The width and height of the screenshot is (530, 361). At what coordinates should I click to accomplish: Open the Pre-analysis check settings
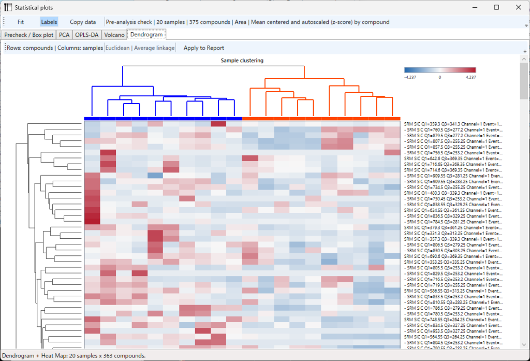pos(247,22)
